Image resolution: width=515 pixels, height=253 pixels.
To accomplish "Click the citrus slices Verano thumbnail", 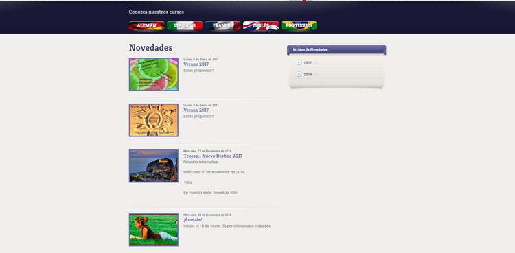I will coord(154,75).
